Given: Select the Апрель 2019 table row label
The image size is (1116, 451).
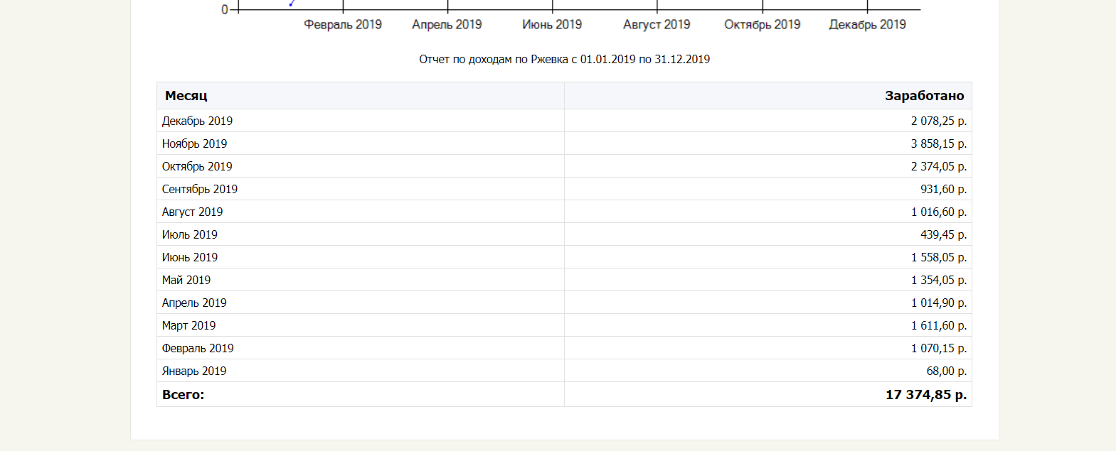Looking at the screenshot, I should point(194,303).
